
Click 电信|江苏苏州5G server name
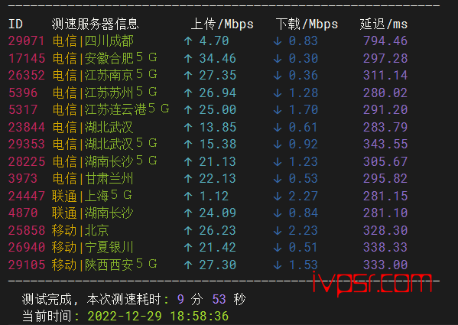click(x=105, y=93)
